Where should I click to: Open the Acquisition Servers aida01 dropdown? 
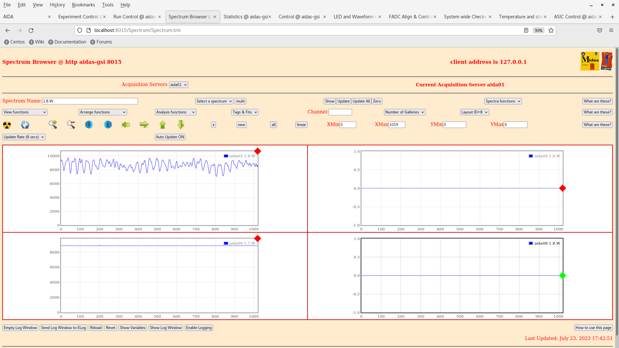tap(178, 85)
